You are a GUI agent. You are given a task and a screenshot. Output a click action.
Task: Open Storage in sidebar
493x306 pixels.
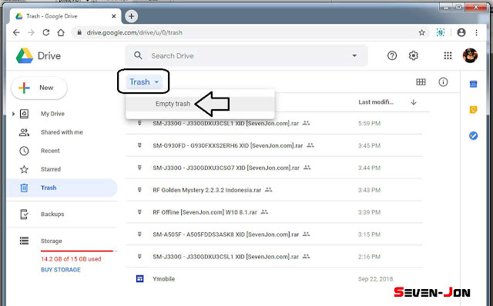pyautogui.click(x=52, y=241)
